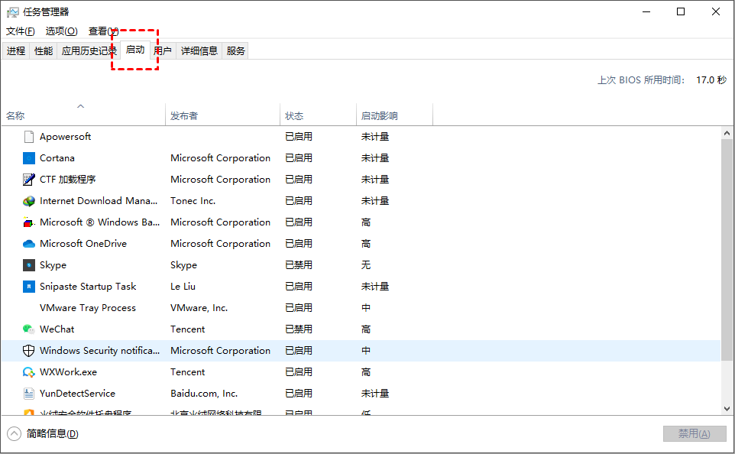Switch to the 服务 tab
The height and width of the screenshot is (454, 735).
235,50
